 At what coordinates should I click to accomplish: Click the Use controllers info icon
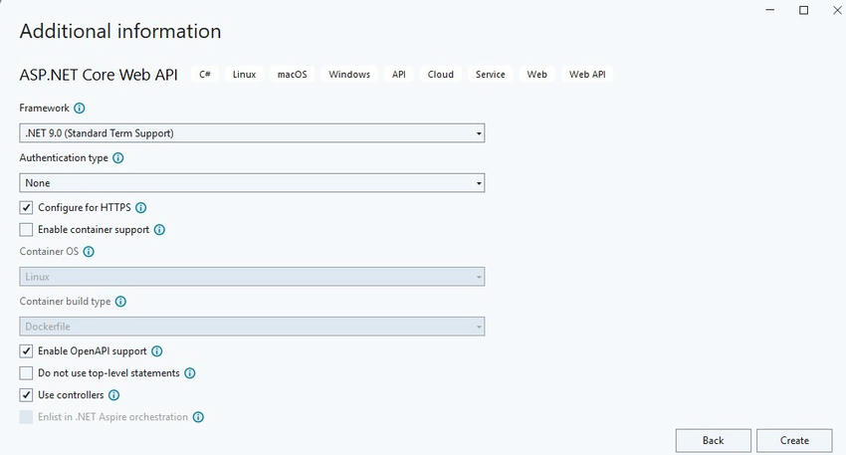[113, 395]
